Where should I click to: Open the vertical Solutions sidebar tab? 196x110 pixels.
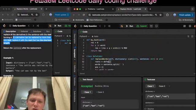(75, 80)
